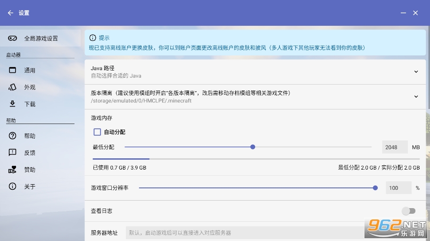Toggle the 查看日志 view log switch
The width and height of the screenshot is (430, 241).
point(408,211)
